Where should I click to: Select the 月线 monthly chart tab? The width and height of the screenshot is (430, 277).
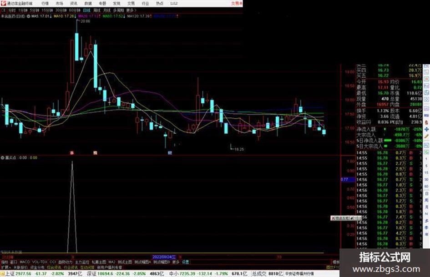click(106, 10)
